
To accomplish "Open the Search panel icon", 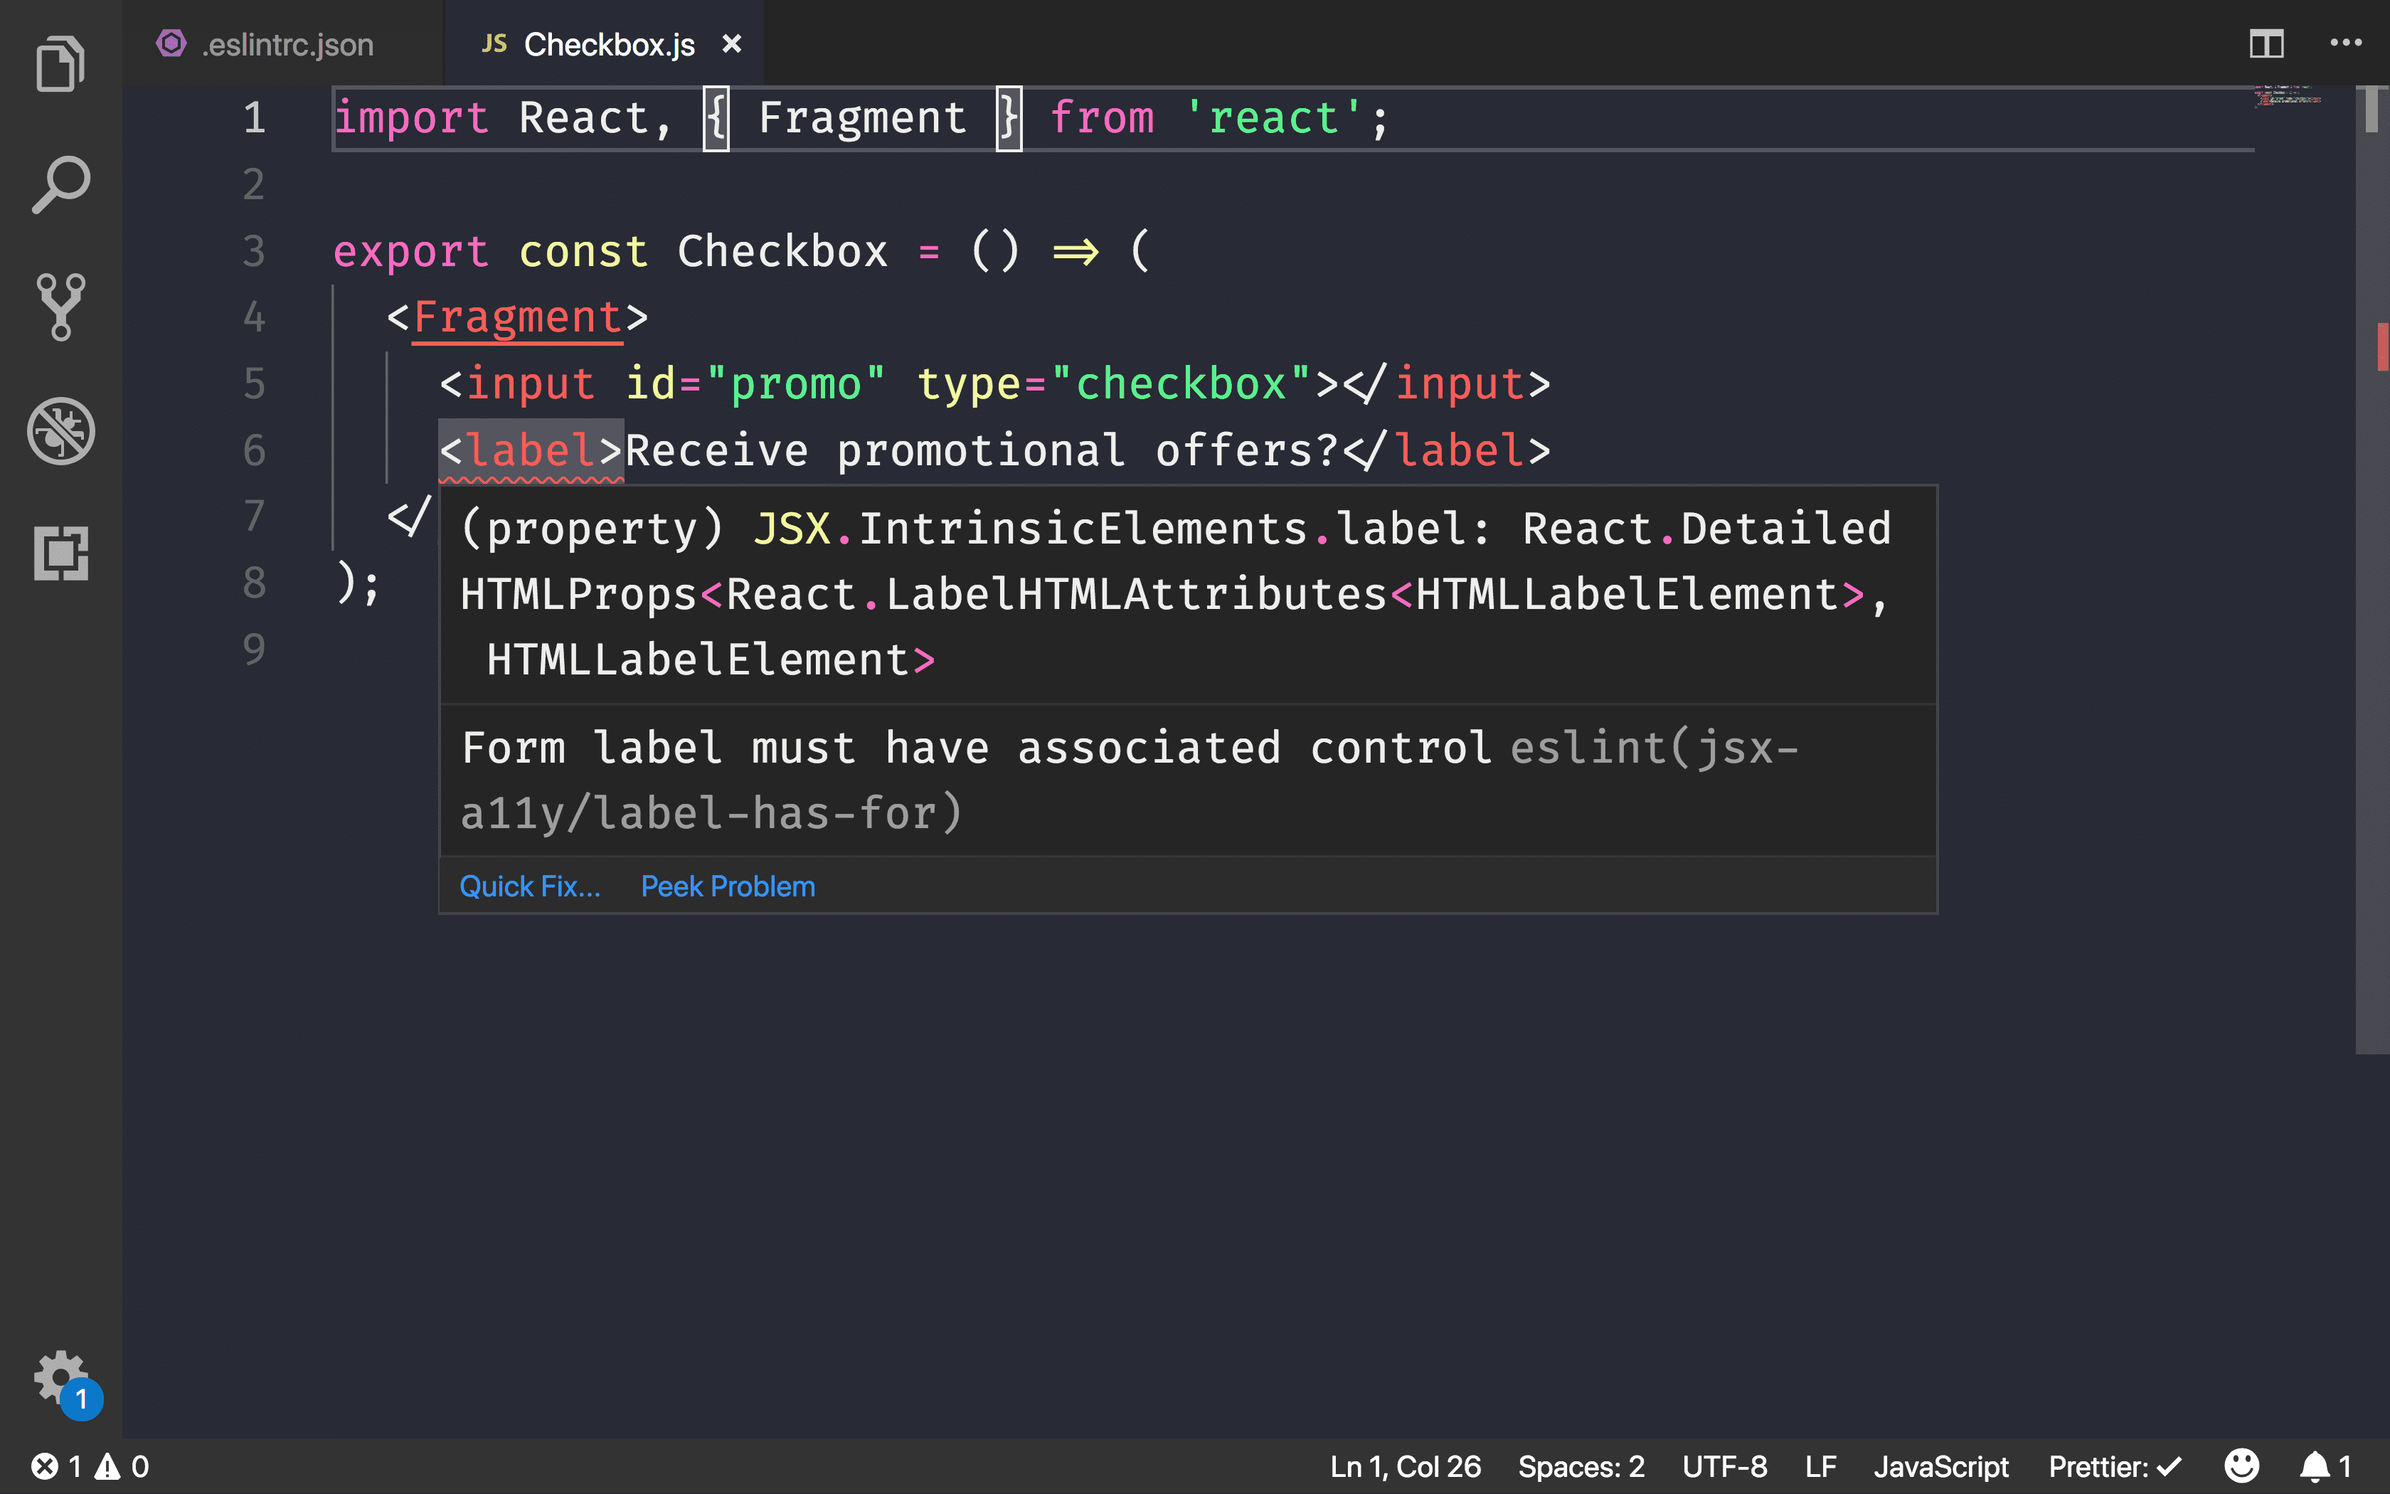I will point(60,186).
